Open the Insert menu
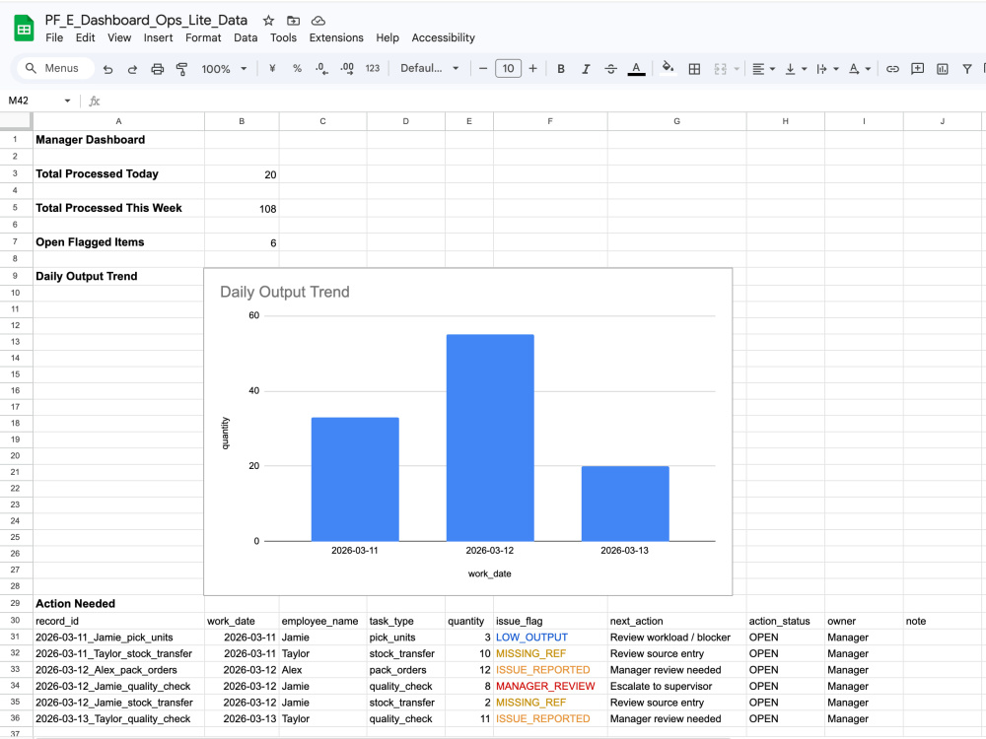Image resolution: width=986 pixels, height=739 pixels. (158, 37)
